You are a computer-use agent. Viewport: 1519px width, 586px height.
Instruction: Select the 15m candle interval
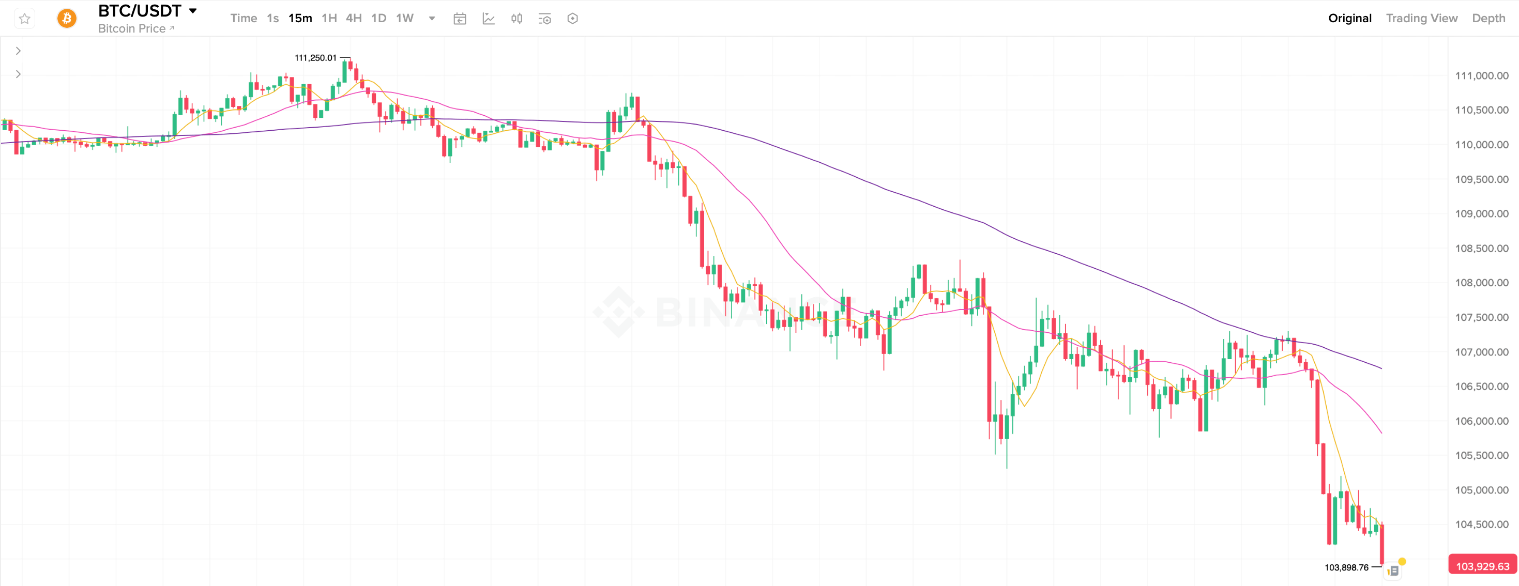300,18
